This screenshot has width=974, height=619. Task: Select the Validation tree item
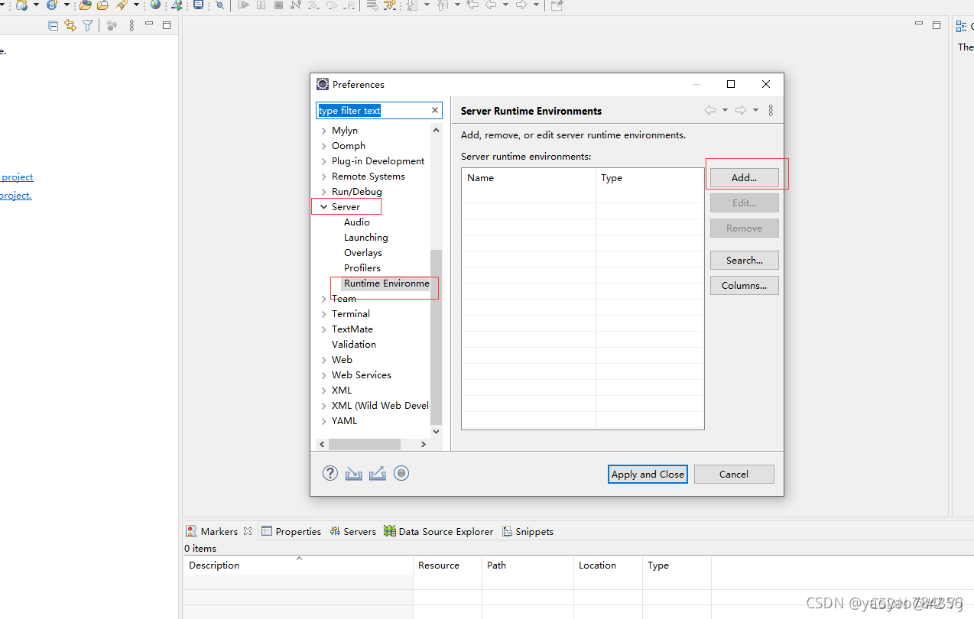pos(354,345)
